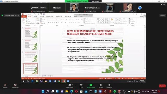Toggle Original Sound Off button
Viewport: 167px width, 94px height.
pyautogui.click(x=11, y=15)
